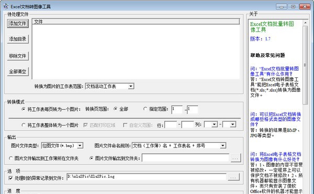Click the 版本: 1.7 text
Screen dimensions: 314x194
260,39
